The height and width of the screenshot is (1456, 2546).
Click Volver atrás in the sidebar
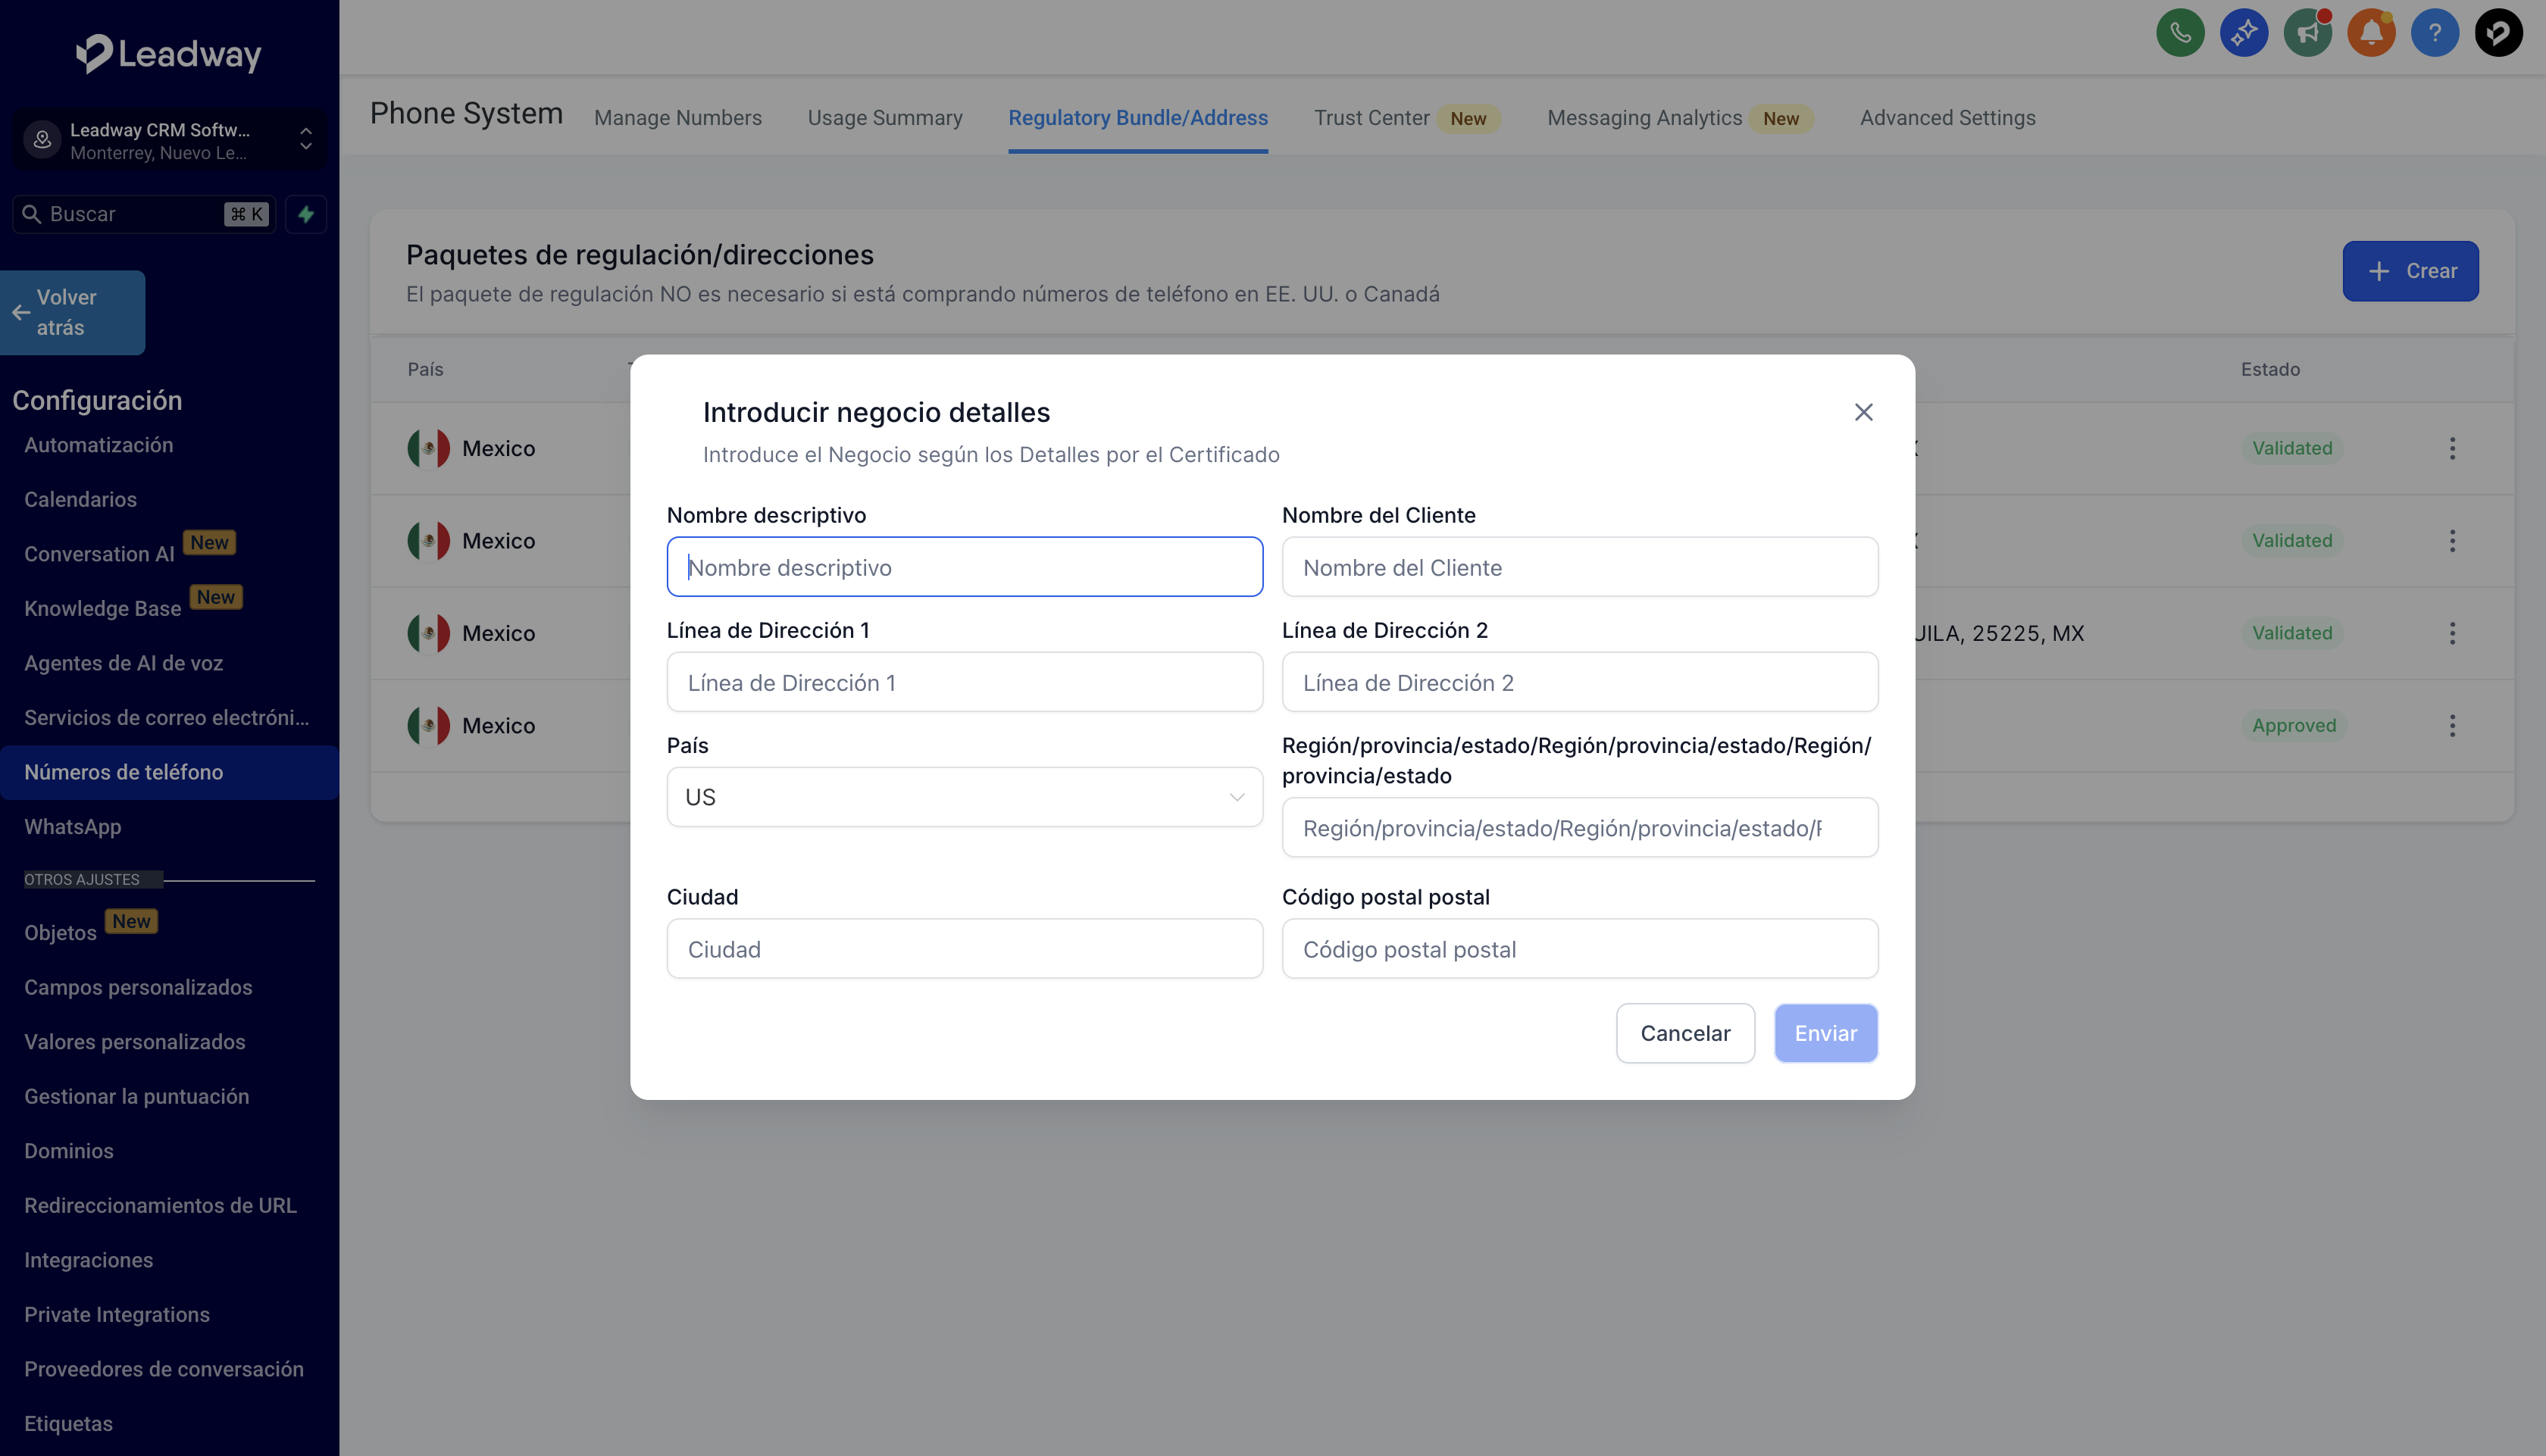72,312
